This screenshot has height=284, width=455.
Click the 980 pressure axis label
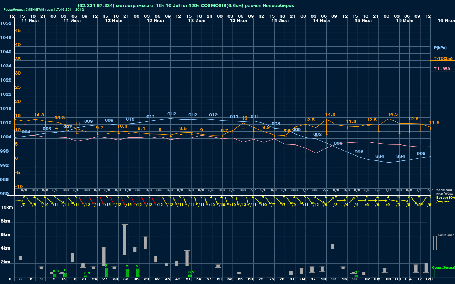click(5, 193)
